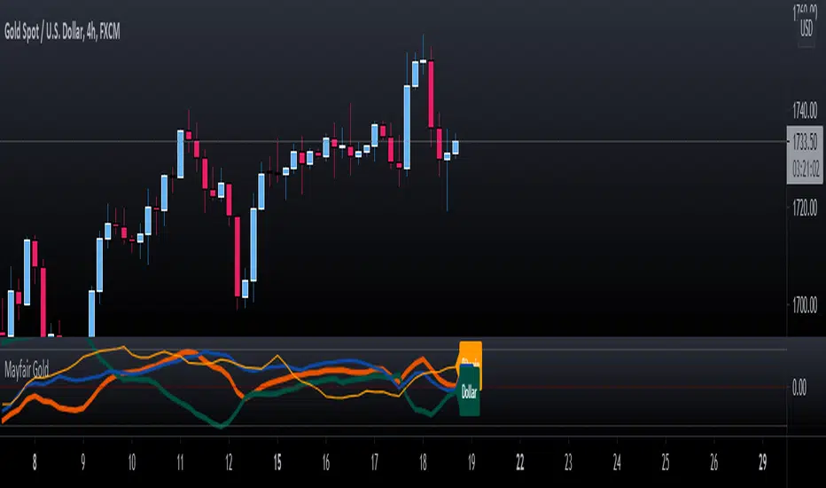Click the date label 9 on time axis
The height and width of the screenshot is (488, 826).
pos(83,462)
